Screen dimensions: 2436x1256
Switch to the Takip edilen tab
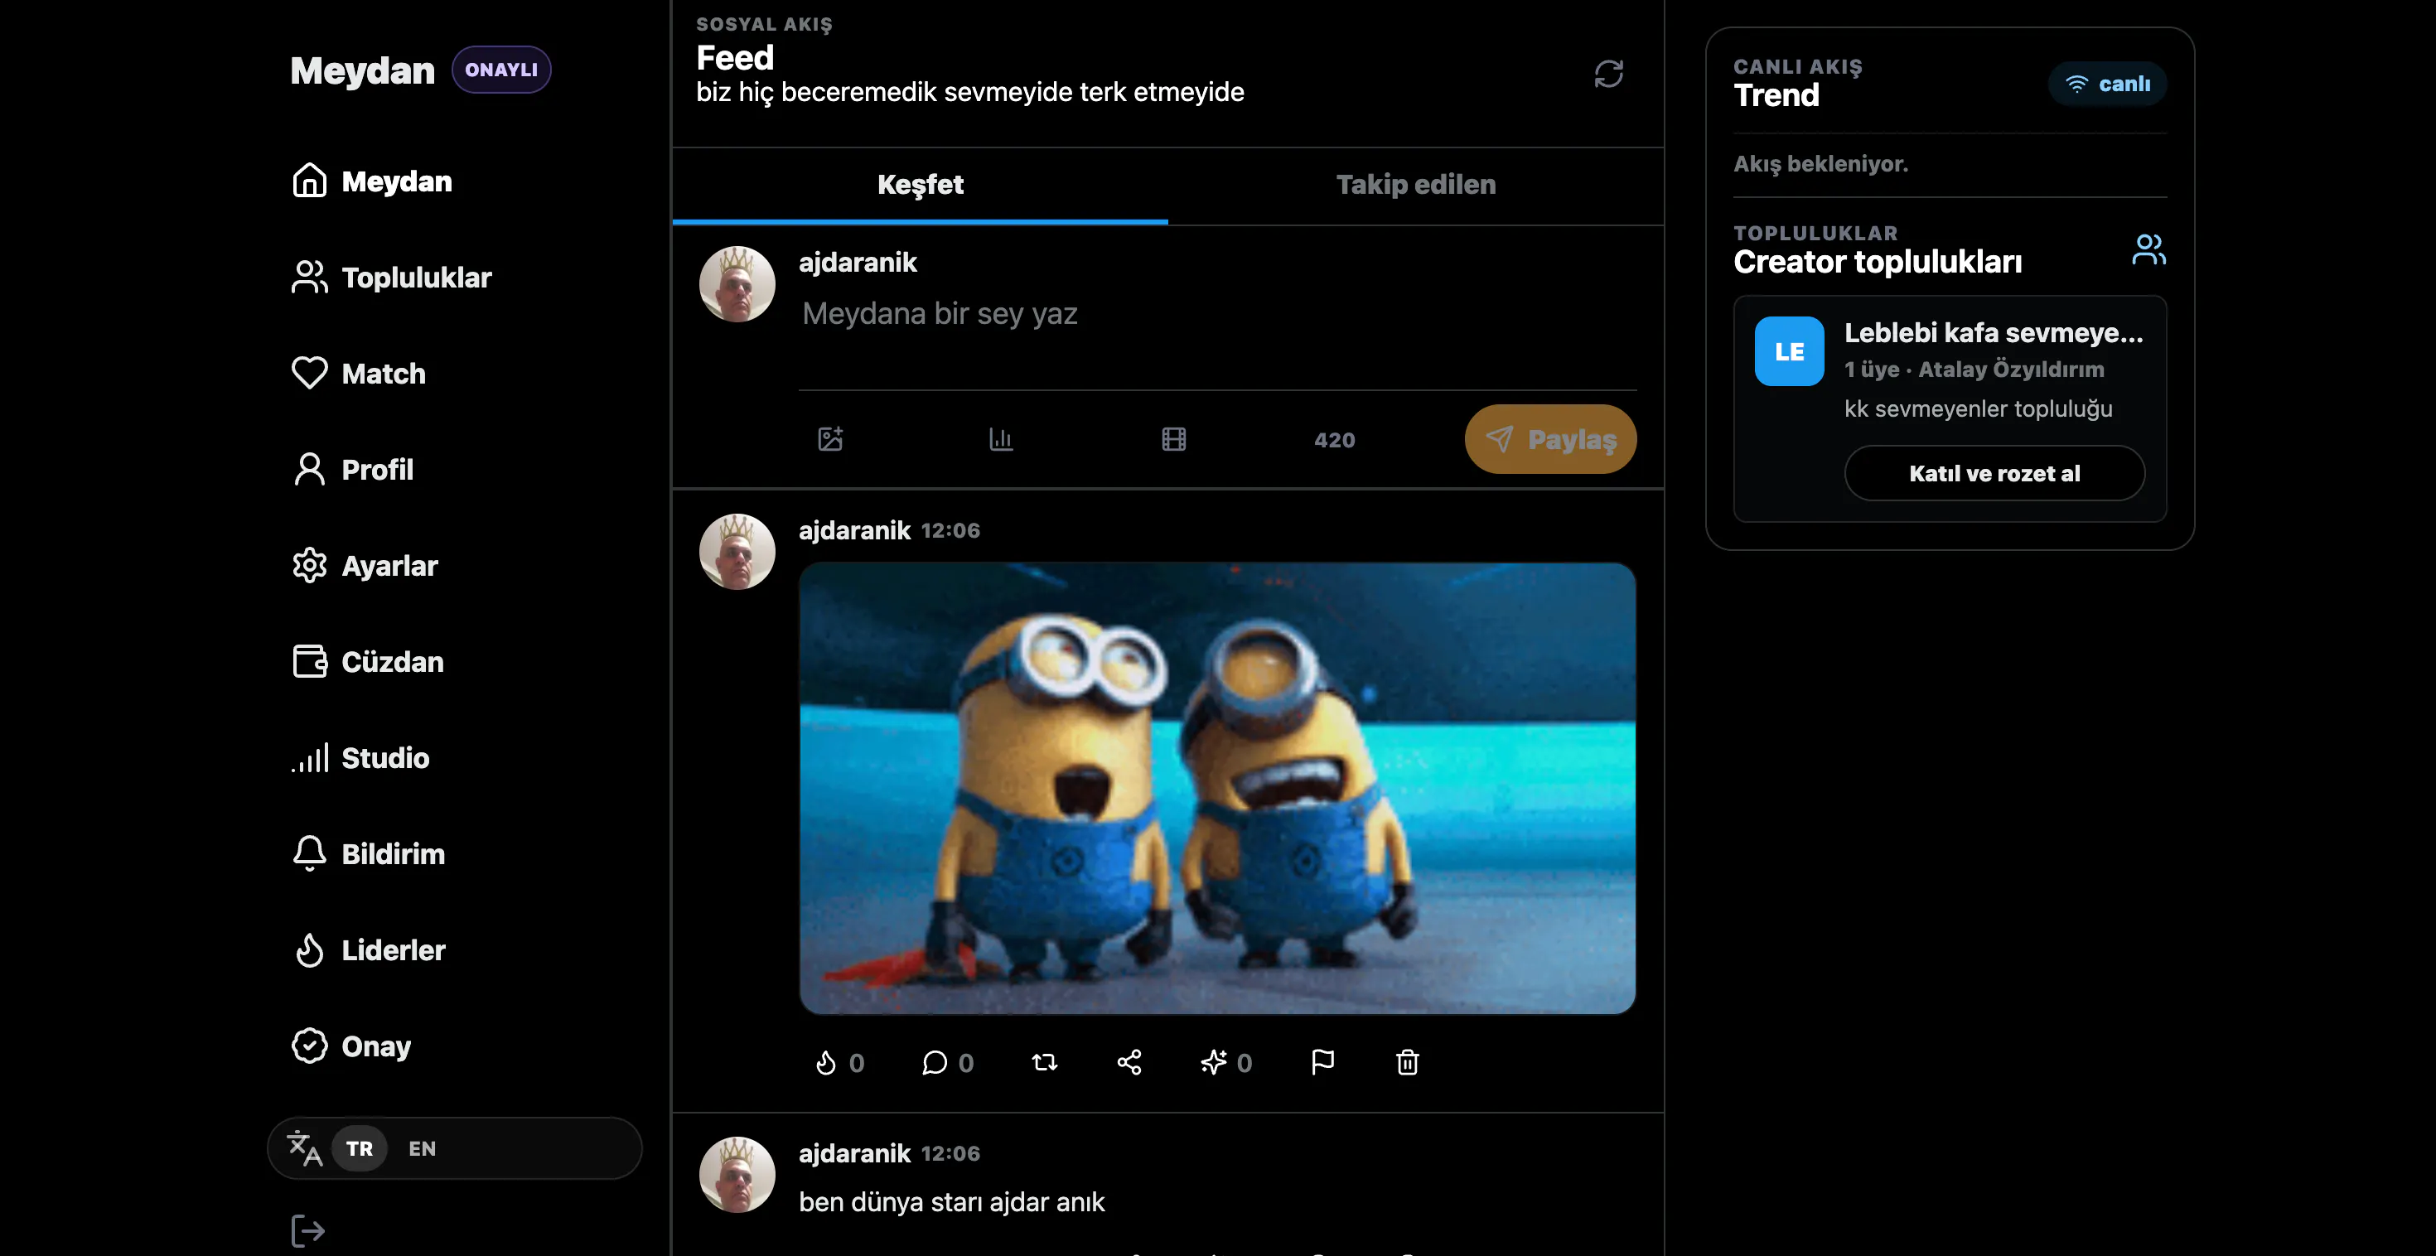[1416, 185]
